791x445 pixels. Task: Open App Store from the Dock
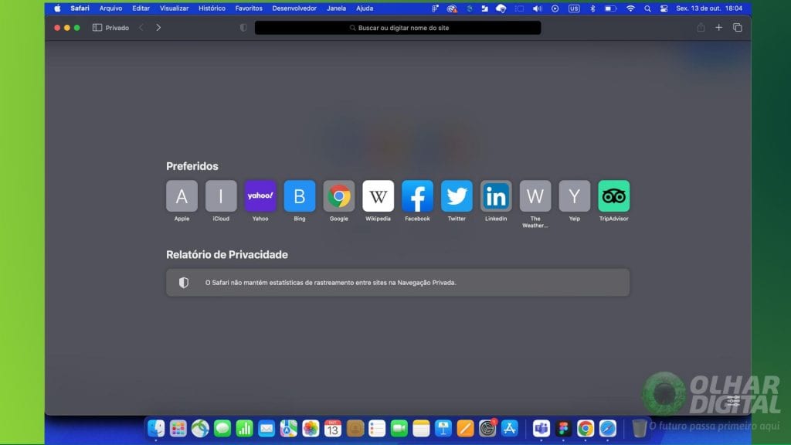[x=510, y=428]
